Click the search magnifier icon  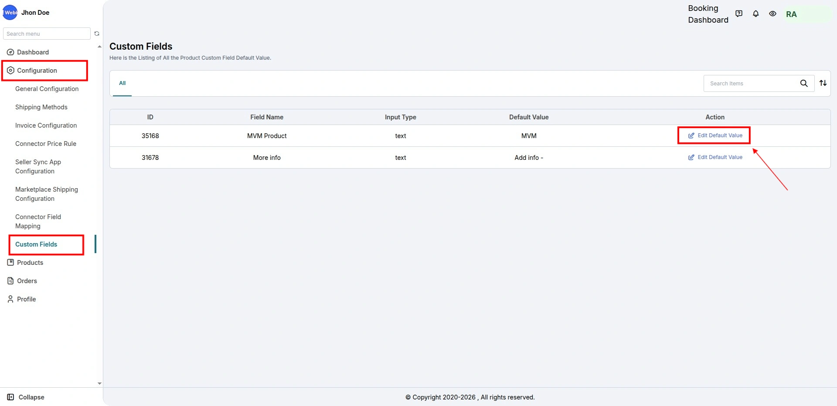pos(804,83)
